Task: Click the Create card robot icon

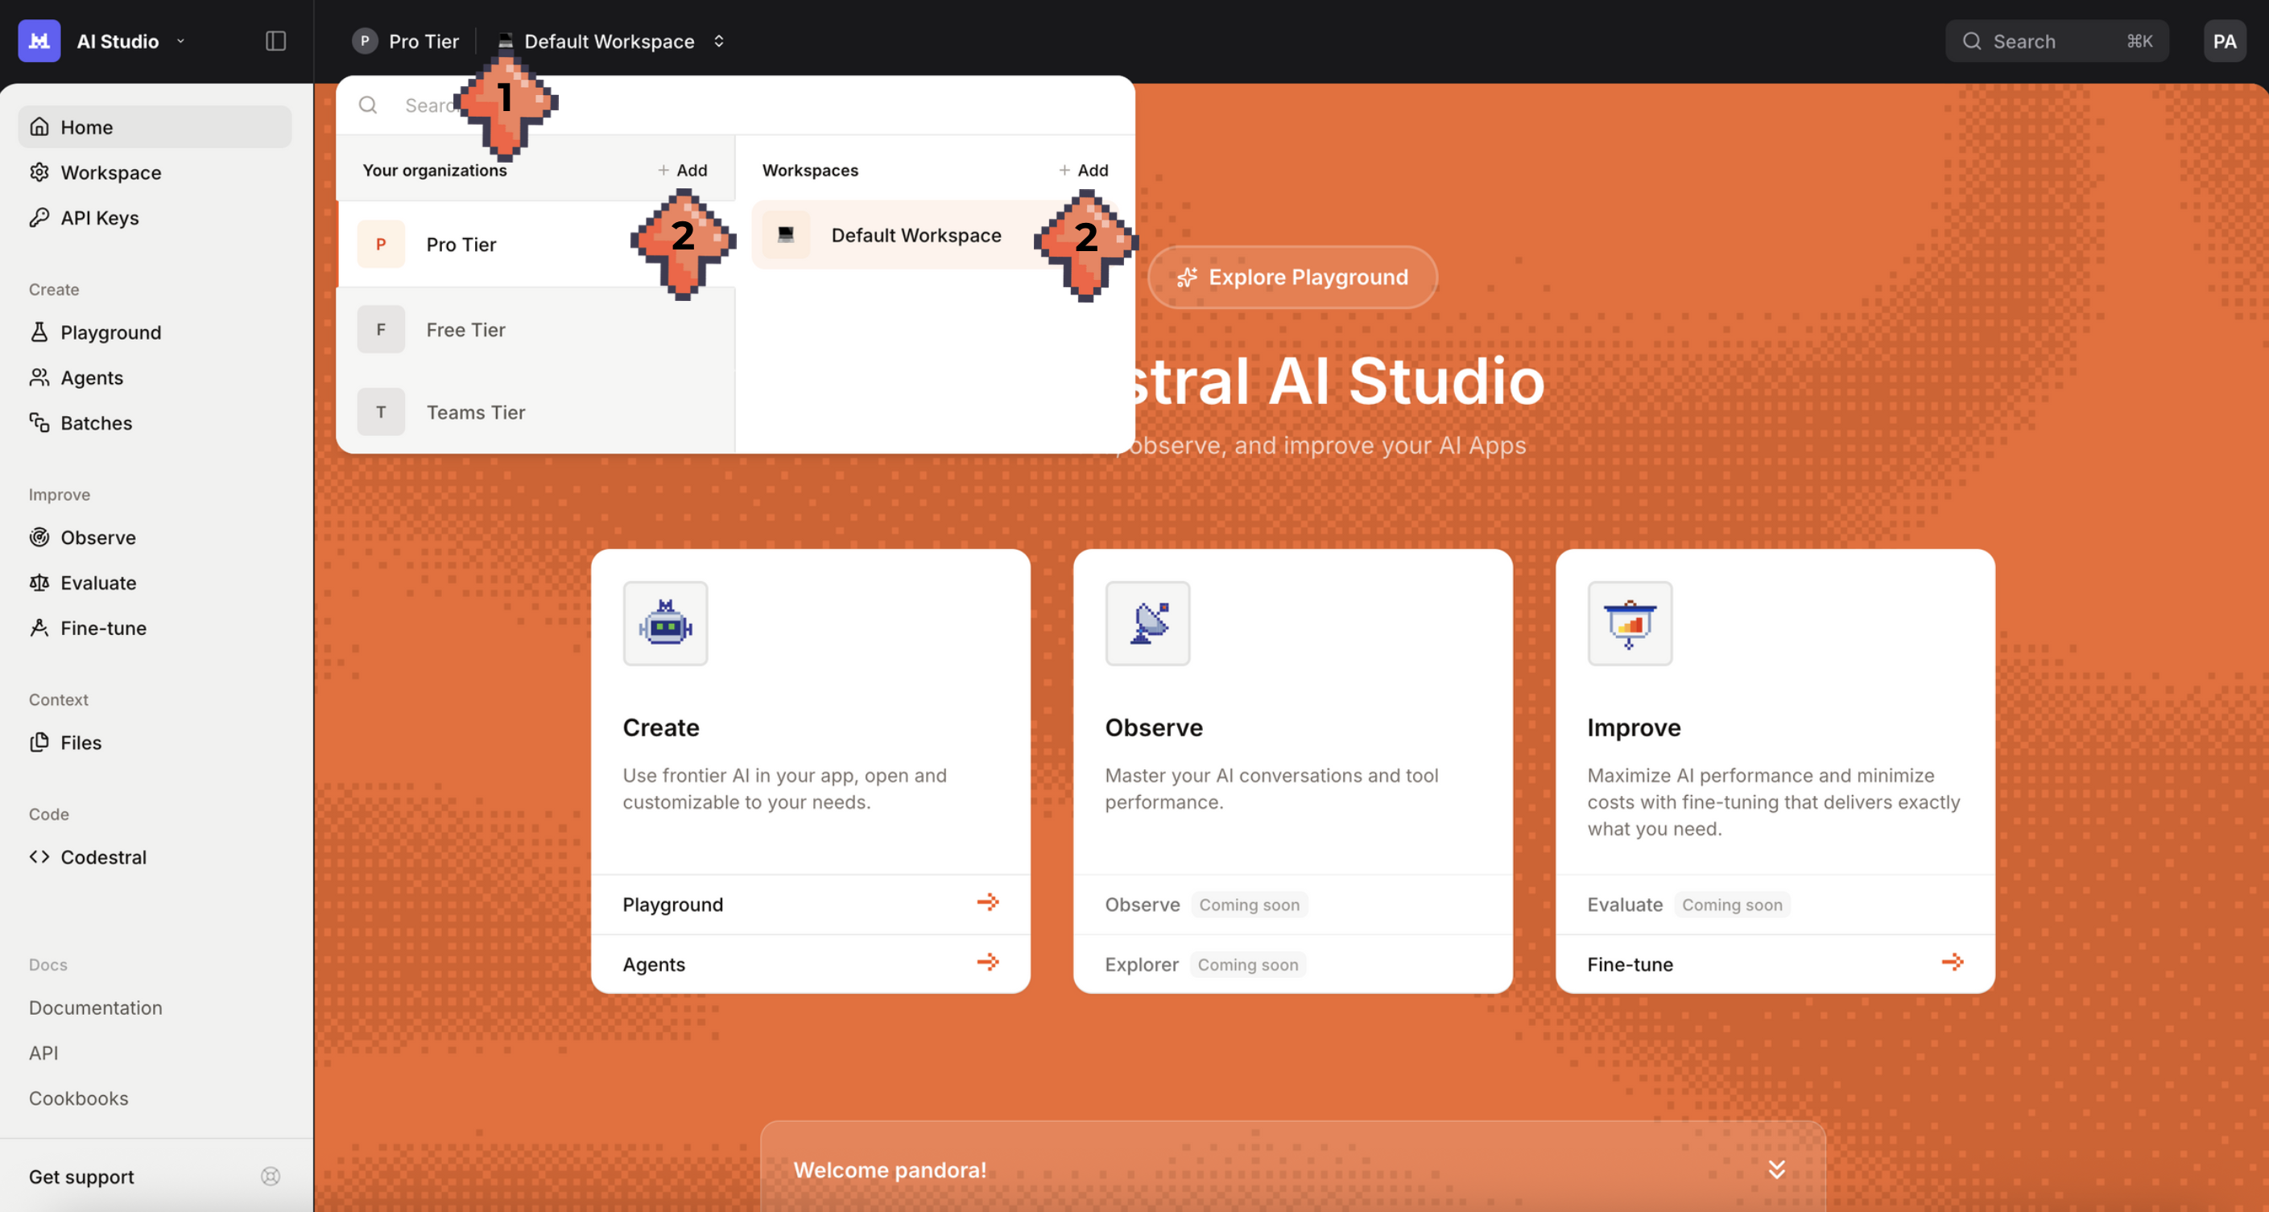Action: click(665, 623)
